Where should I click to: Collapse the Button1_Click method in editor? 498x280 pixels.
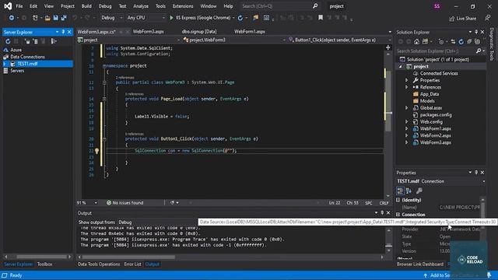click(104, 138)
